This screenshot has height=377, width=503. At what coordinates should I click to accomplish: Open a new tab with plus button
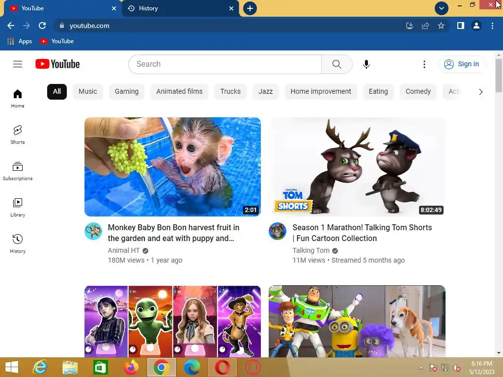tap(250, 8)
